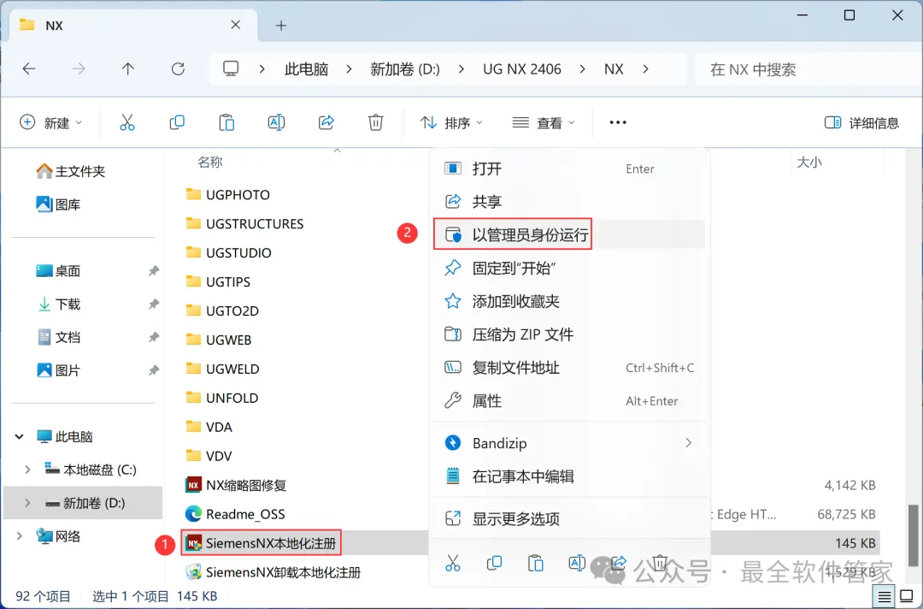Open 图库 in the sidebar
Screen dimensions: 923x609
pyautogui.click(x=58, y=204)
